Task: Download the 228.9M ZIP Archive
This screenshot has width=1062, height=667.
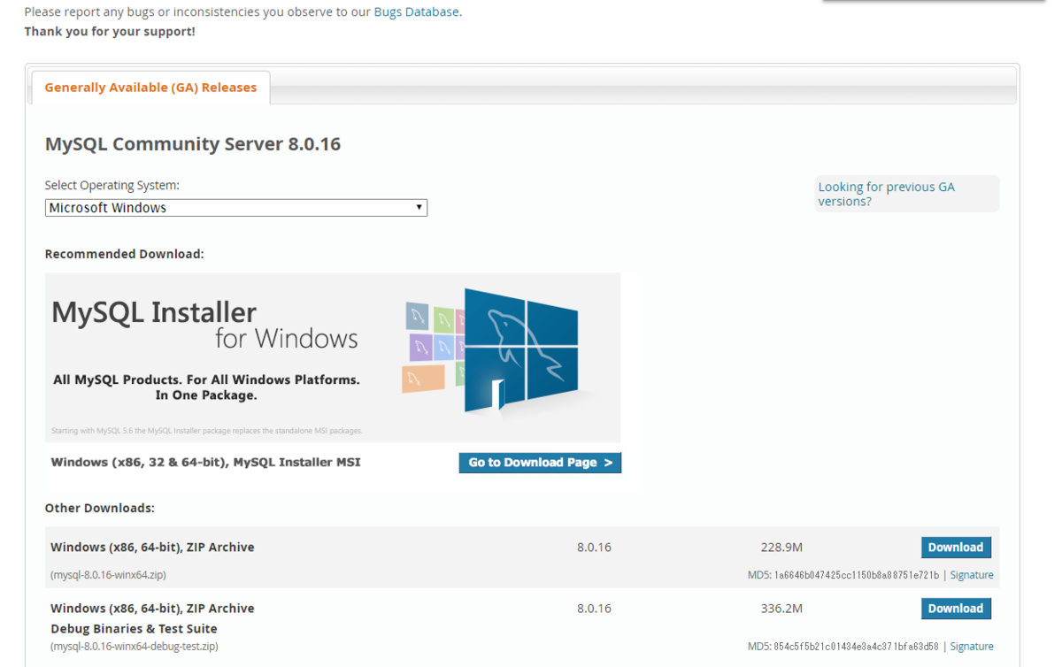Action: (x=956, y=548)
